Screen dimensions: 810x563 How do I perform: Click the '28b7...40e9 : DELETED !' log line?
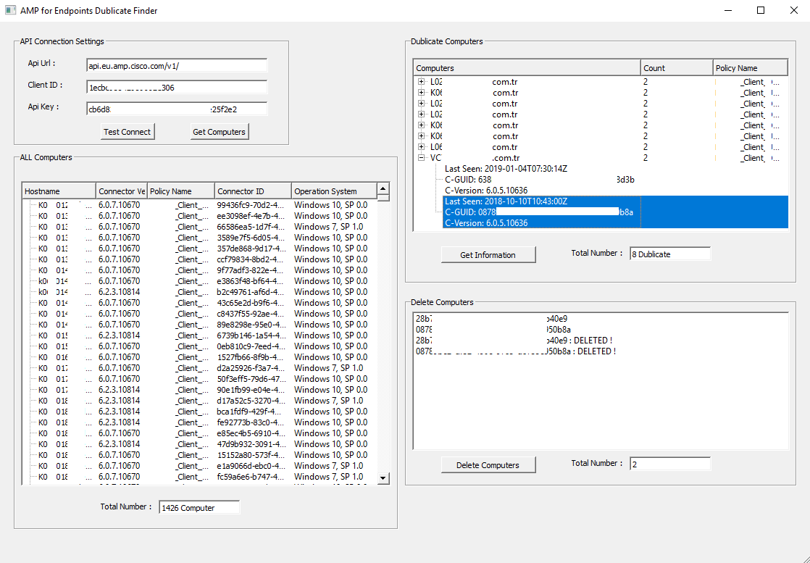[514, 341]
